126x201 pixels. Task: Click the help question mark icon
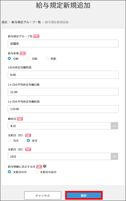point(45,166)
